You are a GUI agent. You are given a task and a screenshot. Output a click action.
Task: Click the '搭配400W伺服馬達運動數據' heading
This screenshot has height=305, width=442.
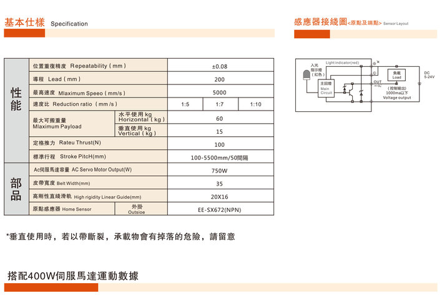(x=73, y=276)
